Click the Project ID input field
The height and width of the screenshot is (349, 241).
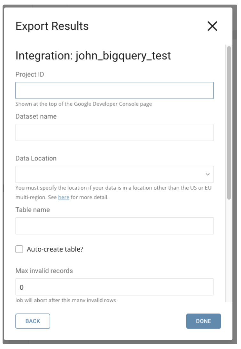pyautogui.click(x=114, y=90)
